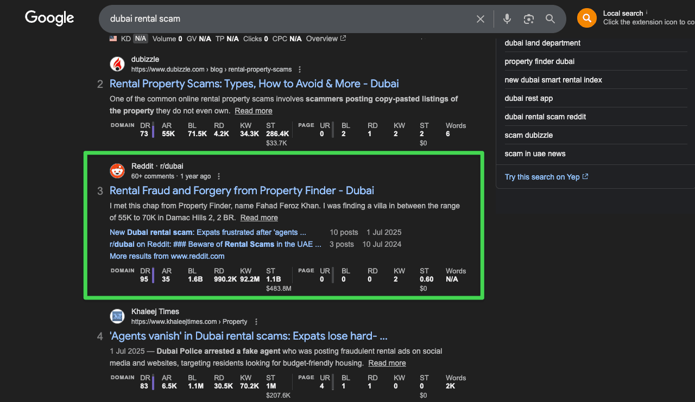The width and height of the screenshot is (695, 402).
Task: Open the dubizzle favicon
Action: pos(117,64)
